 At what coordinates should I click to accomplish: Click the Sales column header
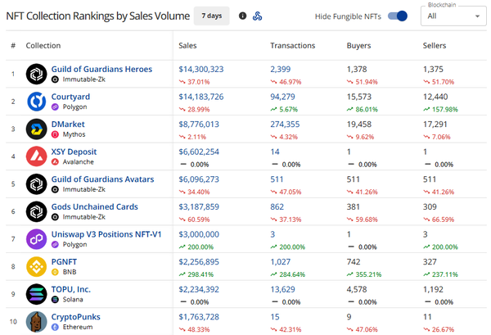click(187, 46)
